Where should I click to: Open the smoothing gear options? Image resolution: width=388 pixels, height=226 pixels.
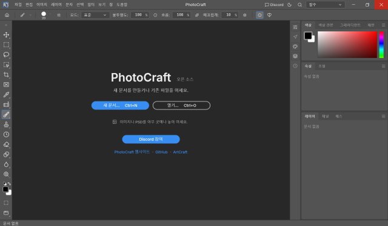(x=245, y=15)
